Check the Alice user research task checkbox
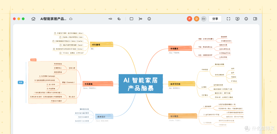This screenshot has height=134, width=277. tap(55, 33)
